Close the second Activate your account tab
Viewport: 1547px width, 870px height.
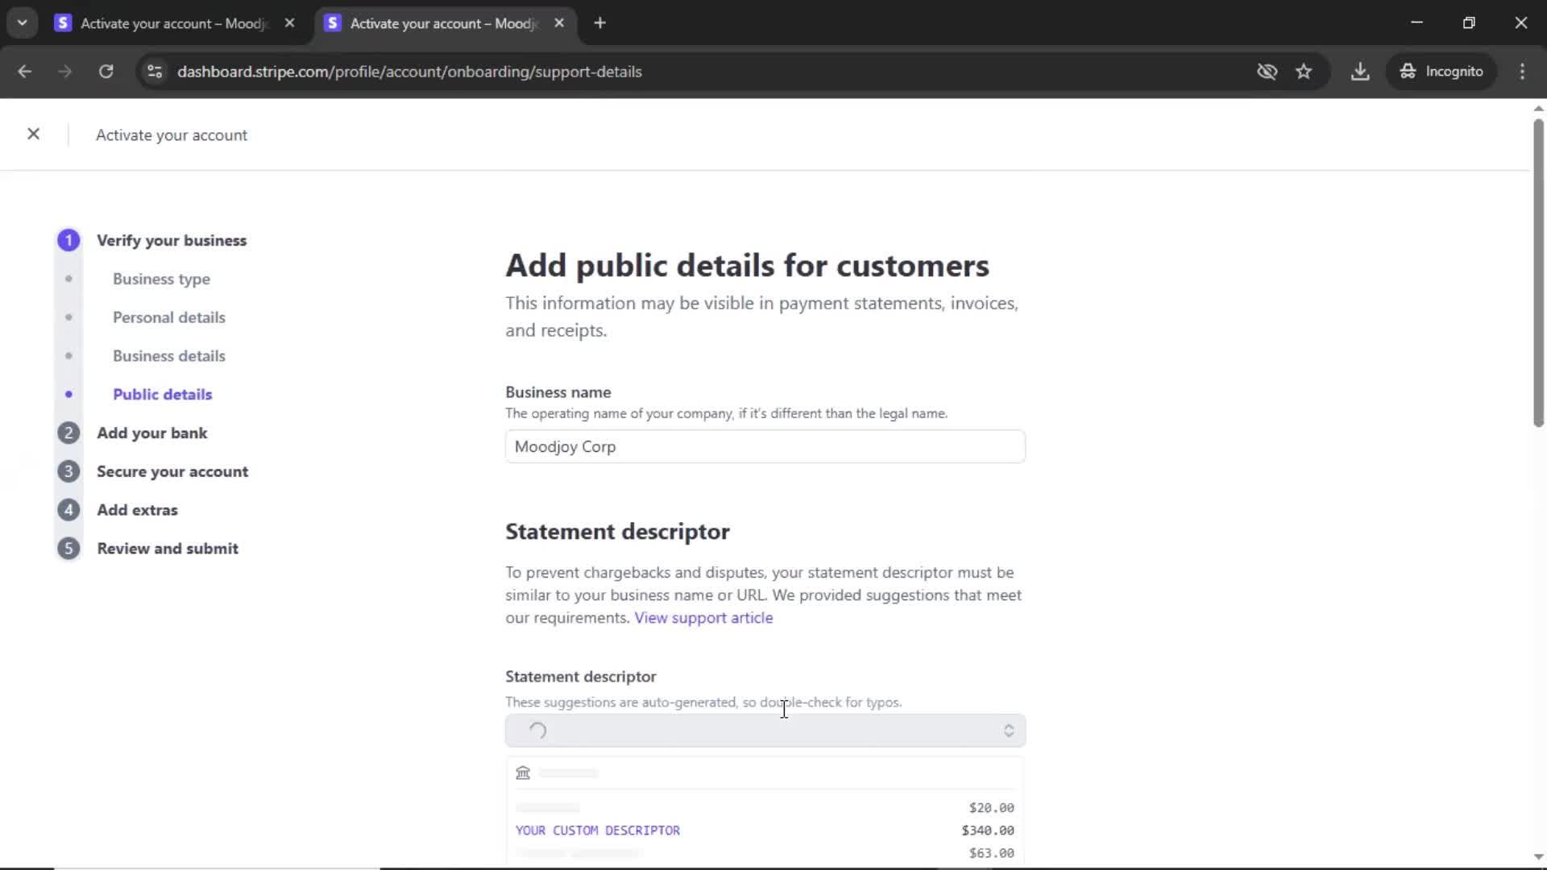point(559,23)
